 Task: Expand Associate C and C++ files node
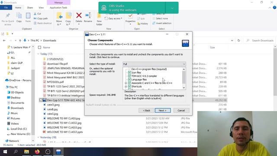pyautogui.click(x=126, y=83)
